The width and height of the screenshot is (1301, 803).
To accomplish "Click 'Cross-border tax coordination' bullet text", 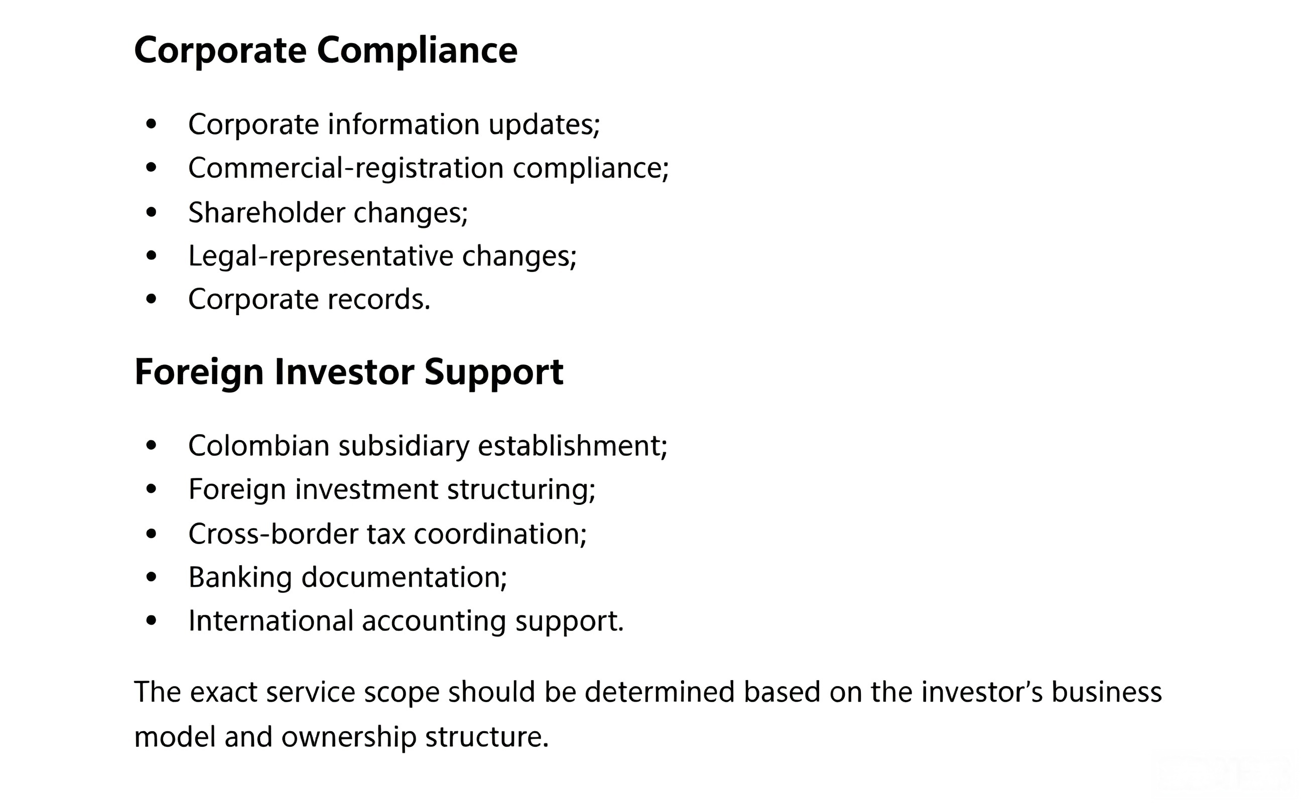I will point(387,533).
